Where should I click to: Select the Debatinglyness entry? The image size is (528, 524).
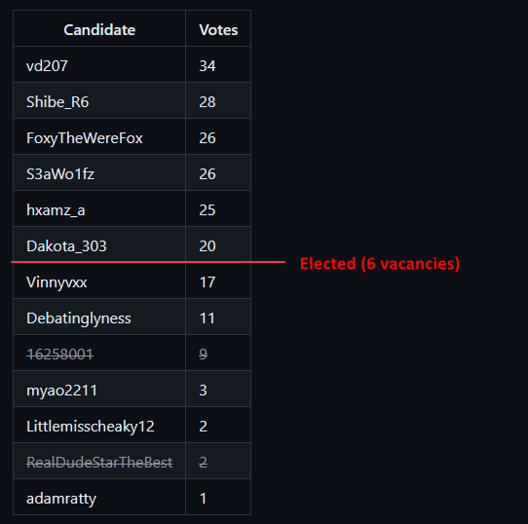point(79,318)
